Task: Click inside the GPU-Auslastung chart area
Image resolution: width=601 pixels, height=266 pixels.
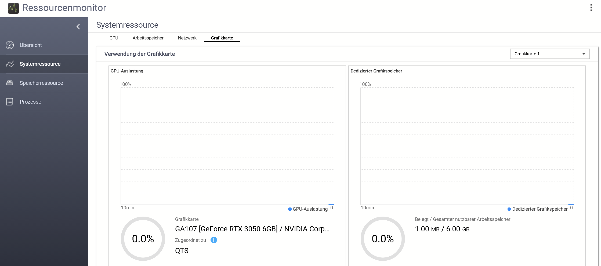Action: (227, 146)
